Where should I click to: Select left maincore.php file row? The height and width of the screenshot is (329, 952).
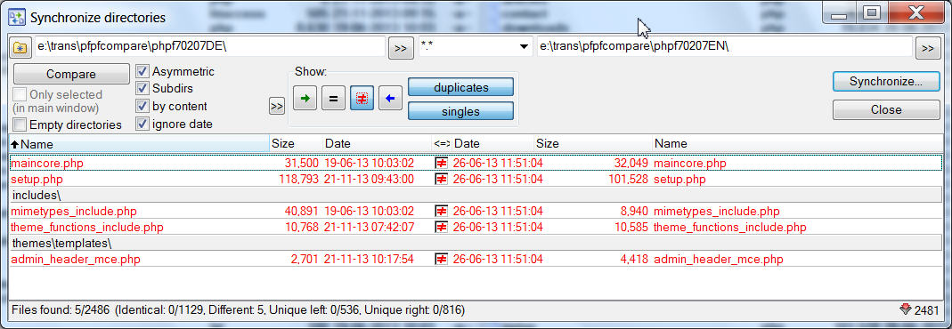point(46,164)
